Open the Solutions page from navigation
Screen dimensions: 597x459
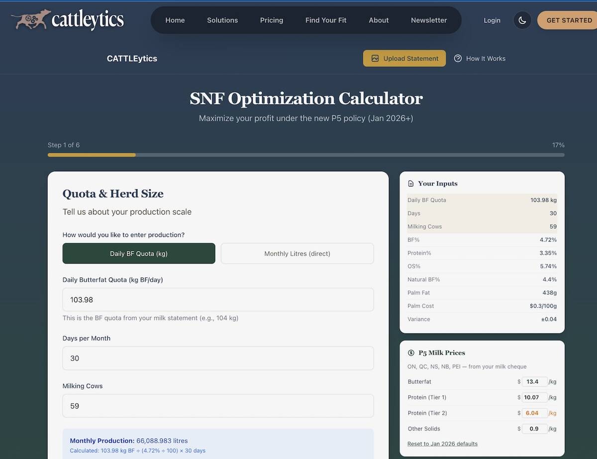222,20
